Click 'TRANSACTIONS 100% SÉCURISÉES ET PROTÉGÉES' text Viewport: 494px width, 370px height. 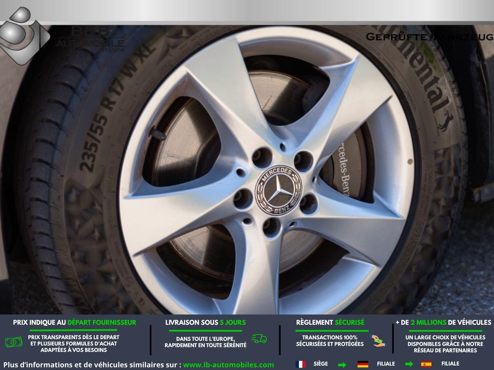coord(330,340)
